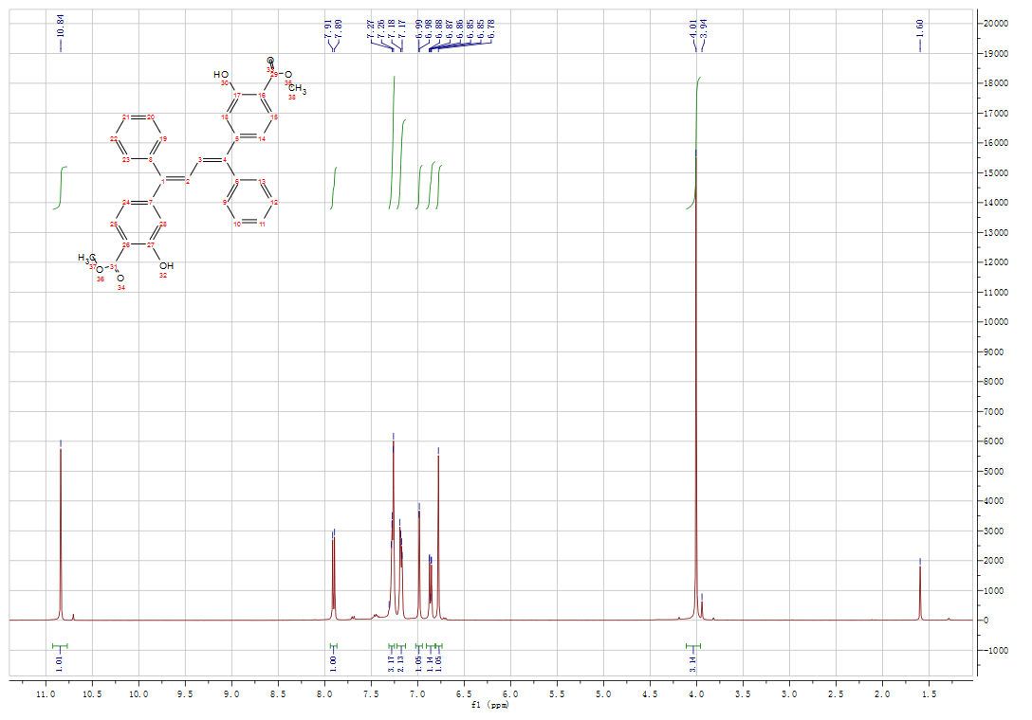1032x720 pixels.
Task: Click the f1 (ppm) axis title
Action: [490, 705]
